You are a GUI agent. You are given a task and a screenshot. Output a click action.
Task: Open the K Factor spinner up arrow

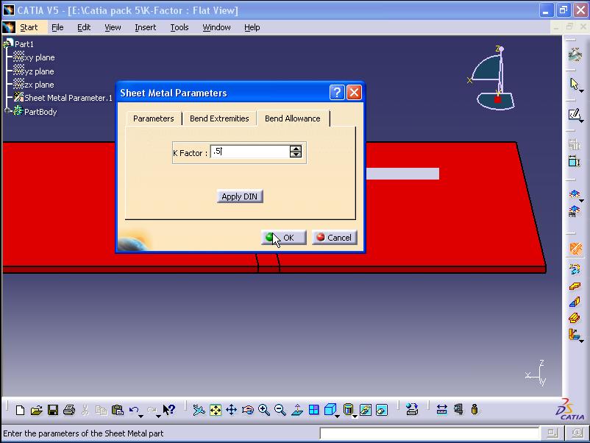pyautogui.click(x=296, y=149)
